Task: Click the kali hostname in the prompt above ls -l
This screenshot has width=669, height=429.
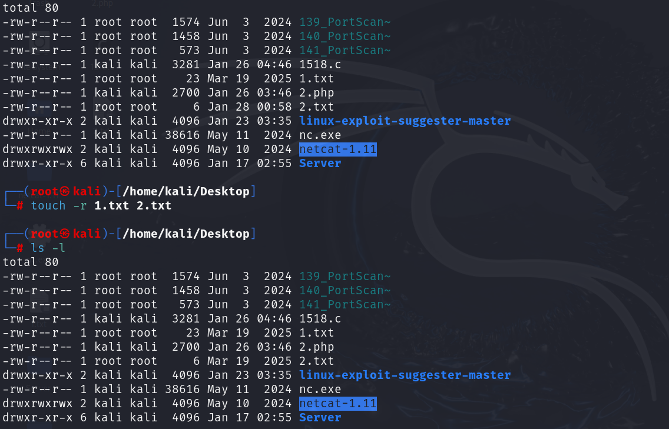Action: pyautogui.click(x=87, y=234)
